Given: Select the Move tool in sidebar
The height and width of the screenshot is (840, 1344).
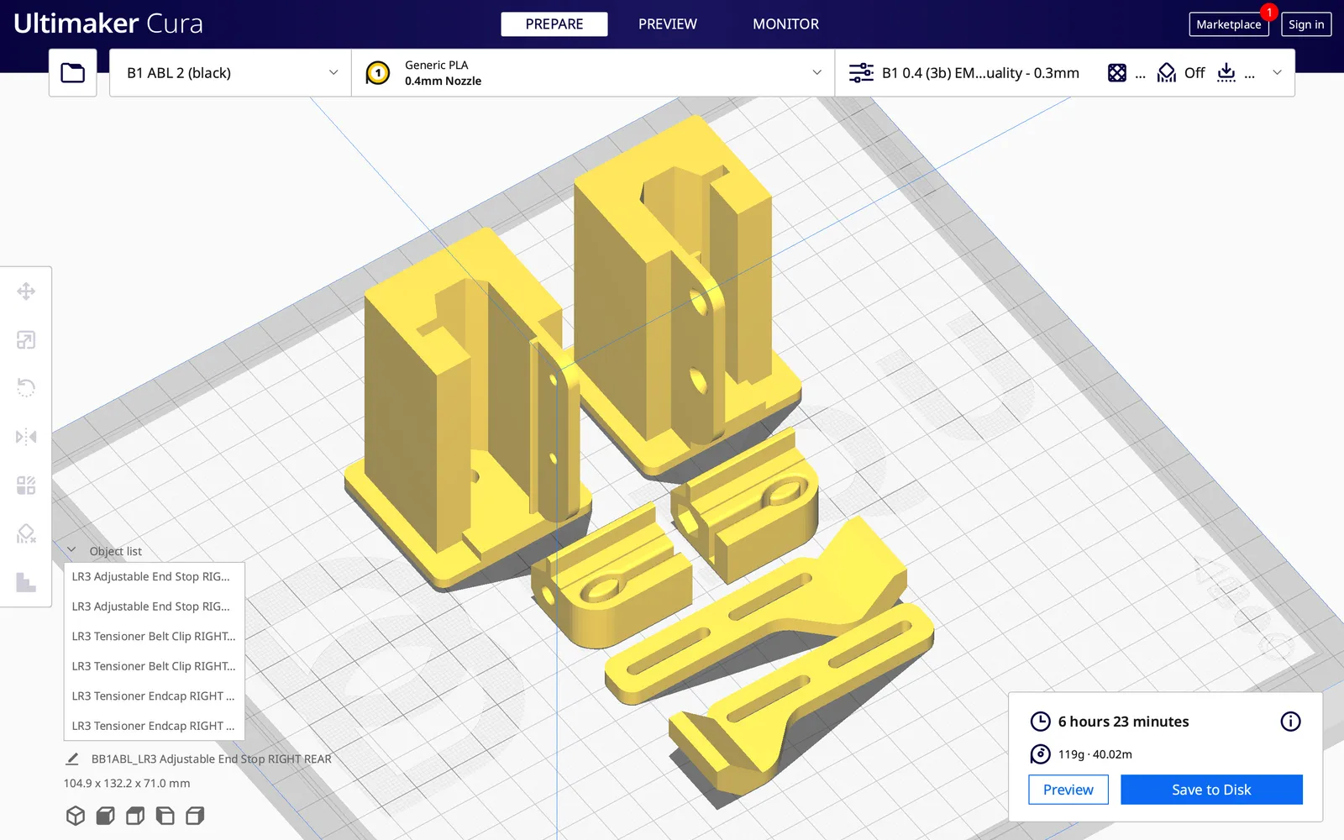Looking at the screenshot, I should point(26,291).
